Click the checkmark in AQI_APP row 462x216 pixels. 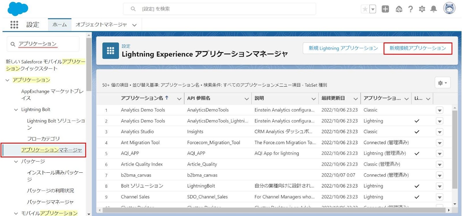(417, 153)
